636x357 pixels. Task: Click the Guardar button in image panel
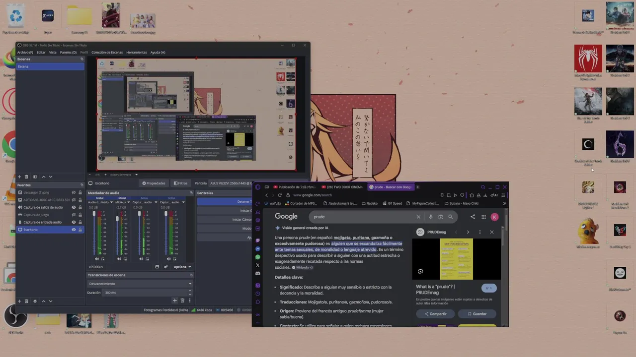[x=477, y=314]
